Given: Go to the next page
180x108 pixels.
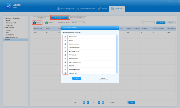Looking at the screenshot, I should (99, 102).
